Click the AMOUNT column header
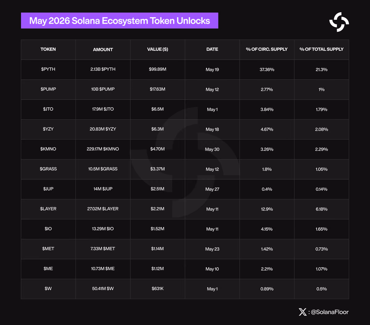 tap(103, 49)
